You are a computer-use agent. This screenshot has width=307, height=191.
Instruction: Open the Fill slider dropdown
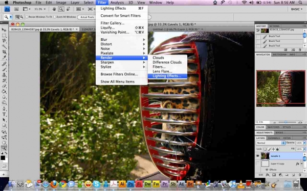tap(304, 149)
